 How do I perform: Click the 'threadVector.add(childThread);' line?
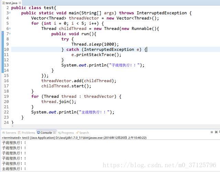coord(79,81)
